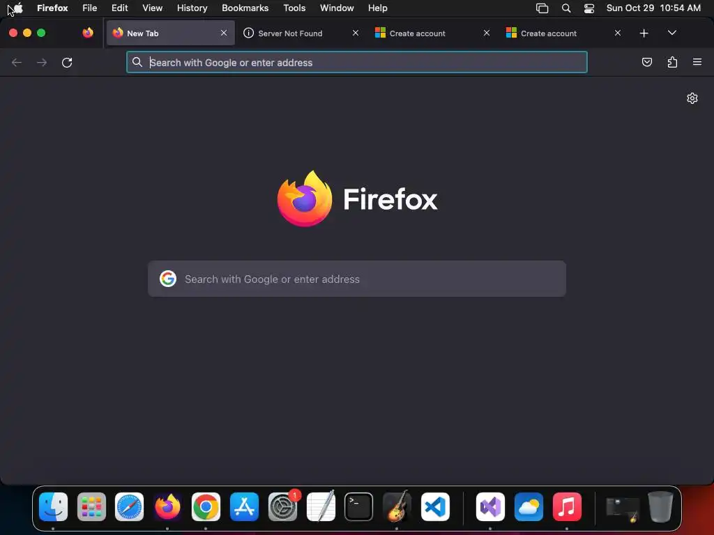Open the Window menu
The height and width of the screenshot is (535, 714).
337,8
